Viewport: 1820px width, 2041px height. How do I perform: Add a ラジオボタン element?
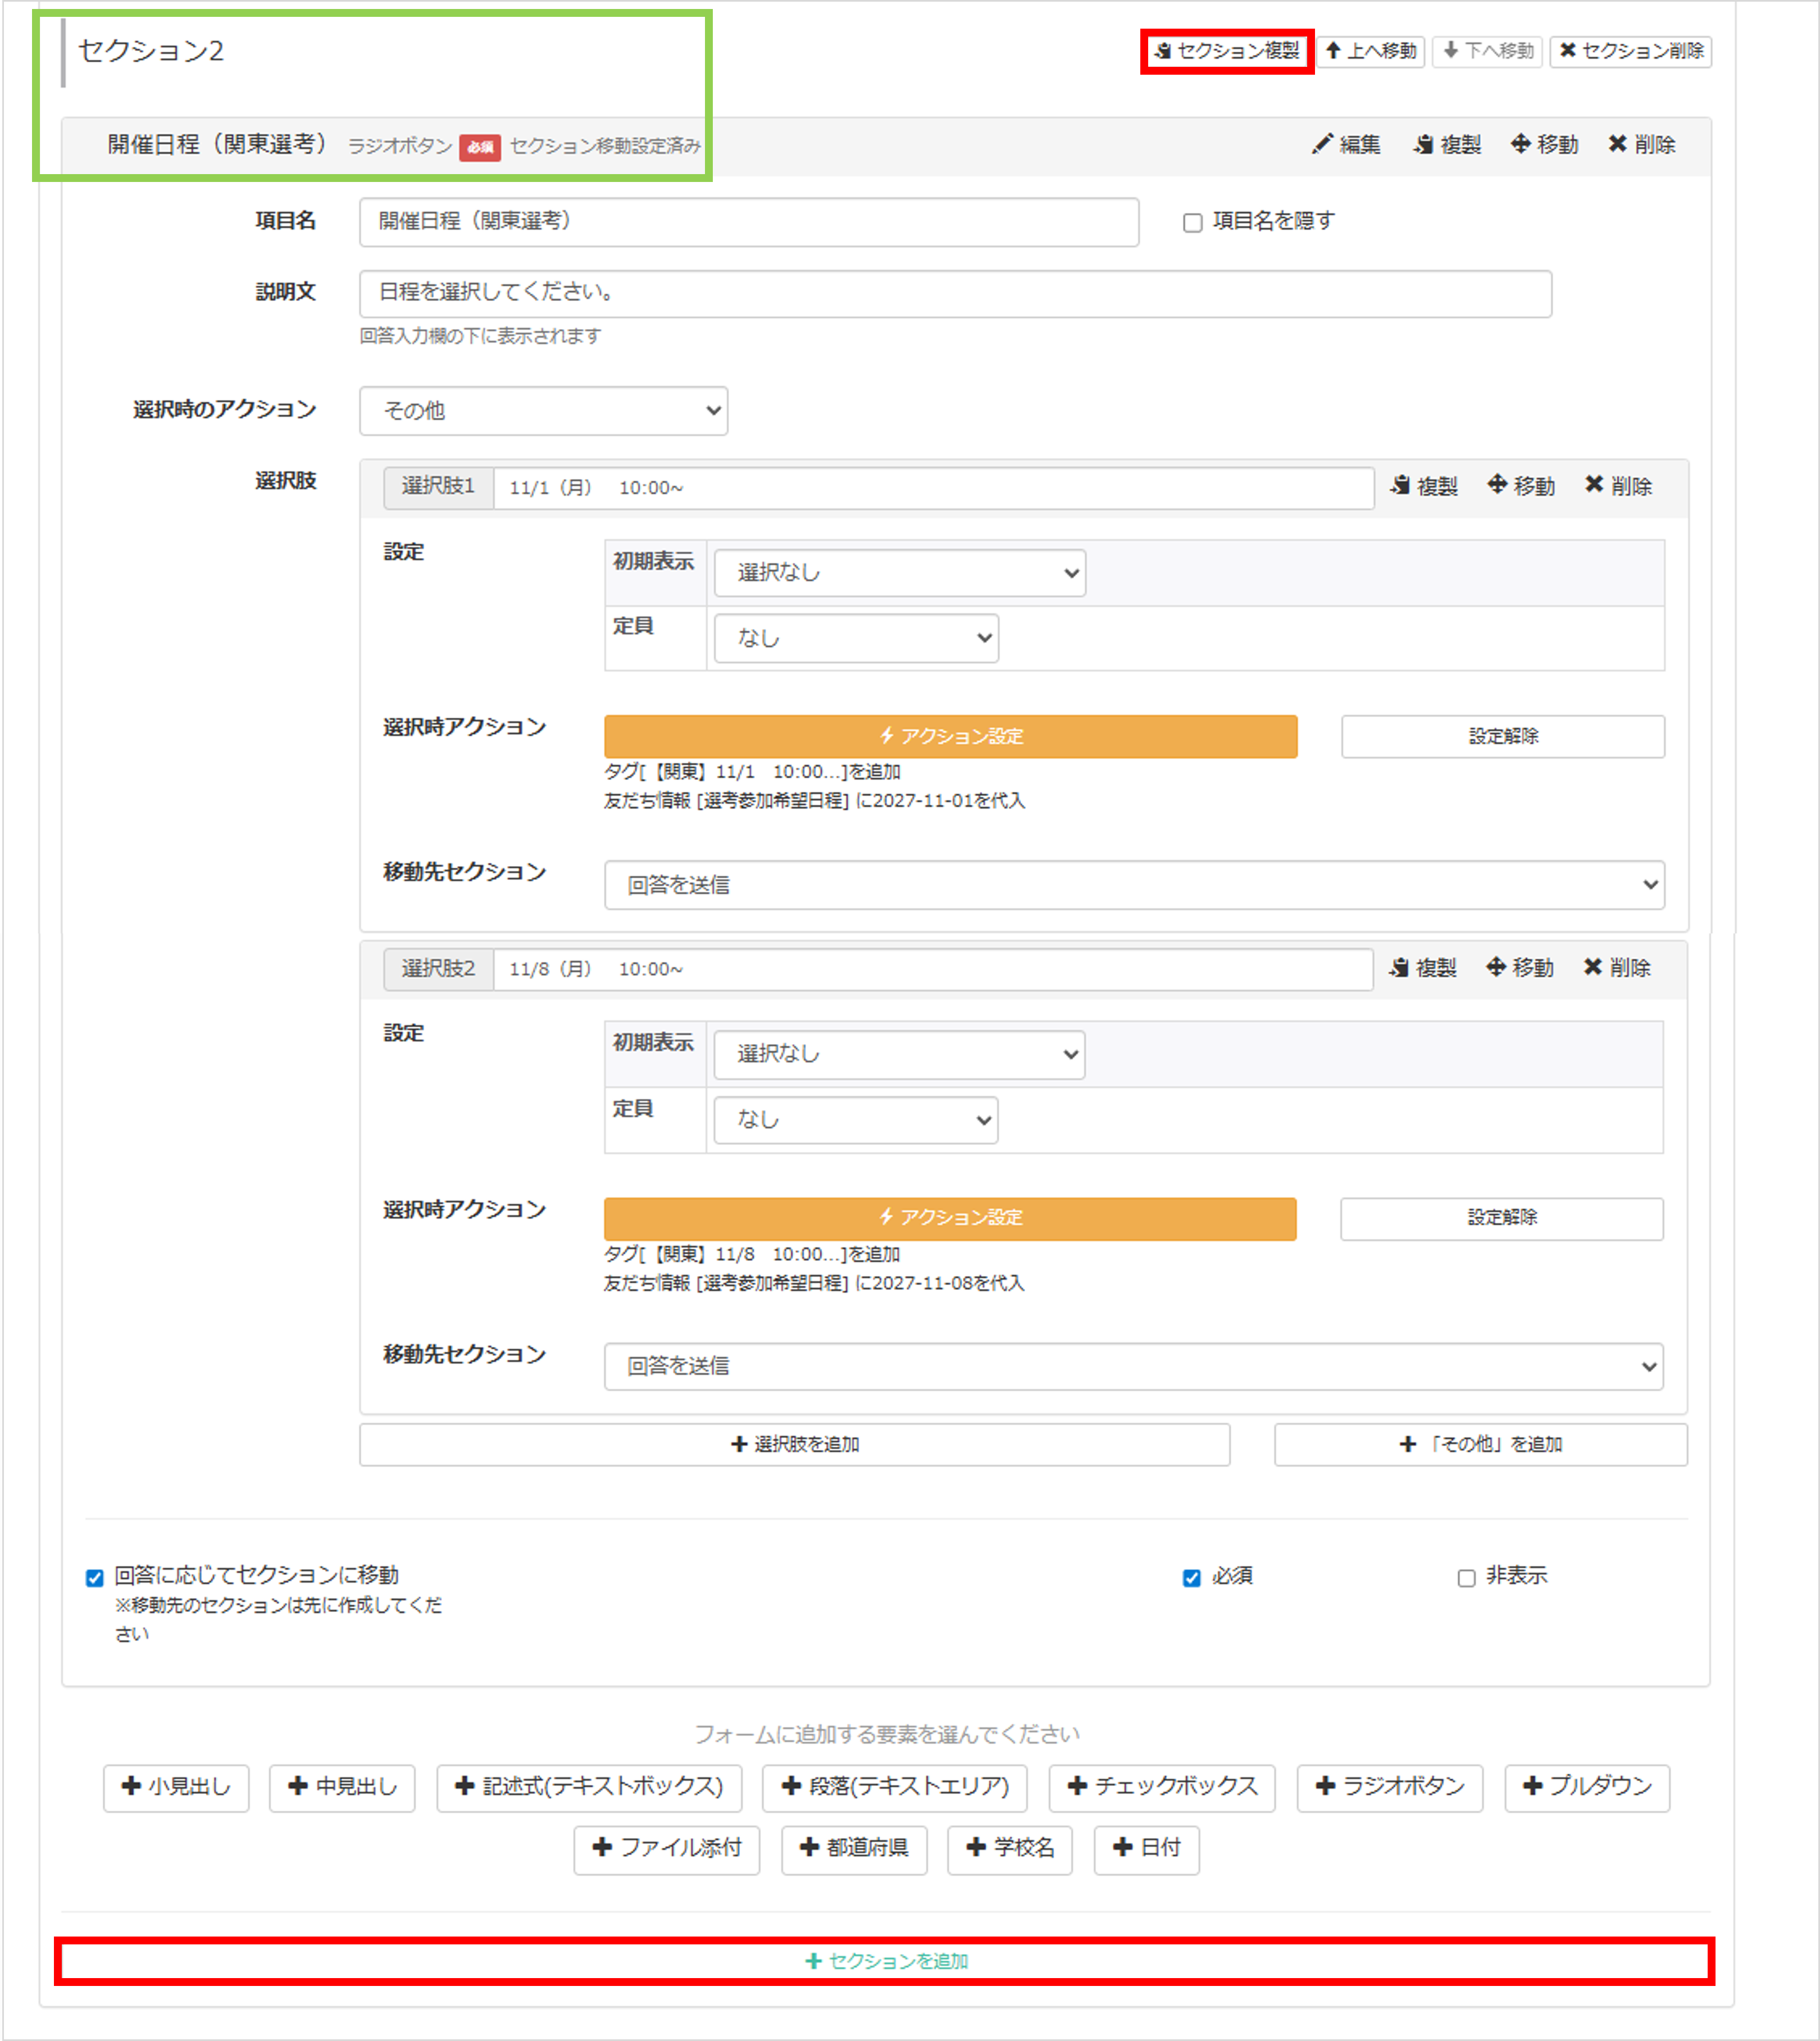coord(1390,1787)
